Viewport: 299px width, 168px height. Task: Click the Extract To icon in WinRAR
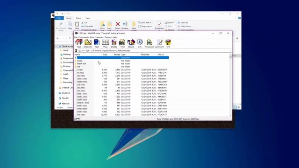pos(88,43)
